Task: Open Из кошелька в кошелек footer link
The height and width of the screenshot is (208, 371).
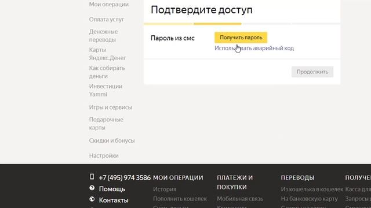Action: (x=312, y=189)
